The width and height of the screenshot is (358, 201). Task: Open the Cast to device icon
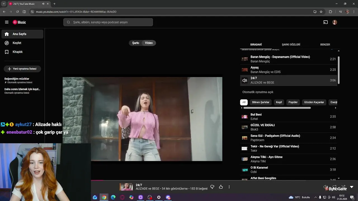(x=326, y=22)
